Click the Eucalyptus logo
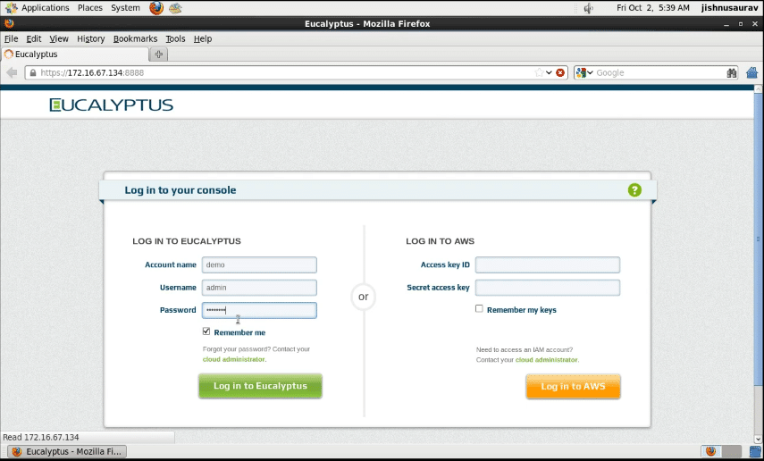764x461 pixels. 111,105
